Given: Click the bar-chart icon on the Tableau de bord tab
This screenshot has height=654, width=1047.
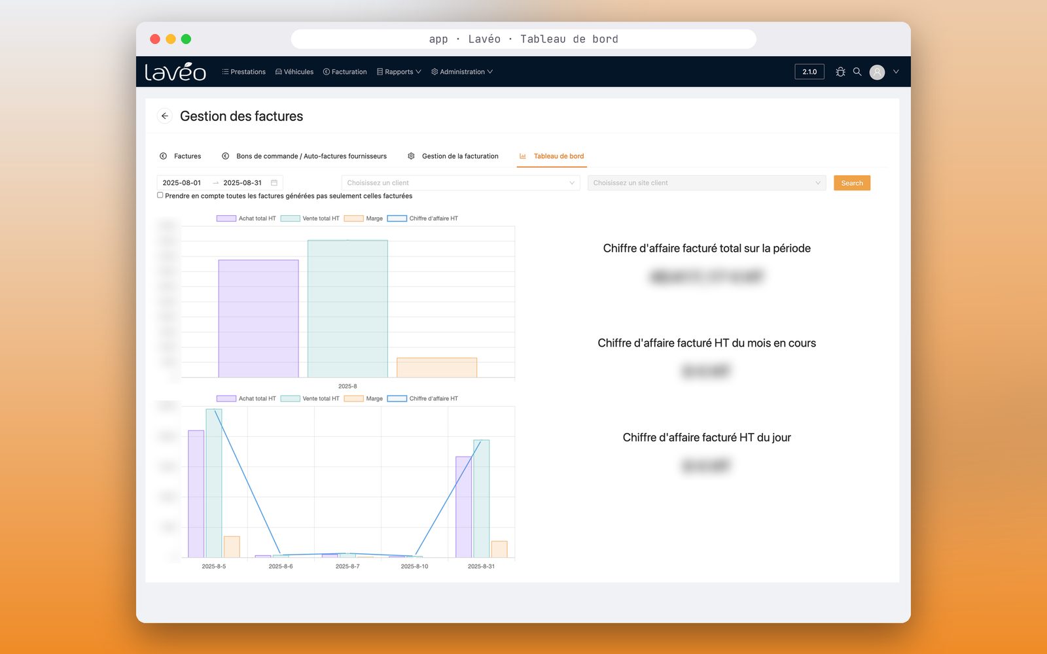Looking at the screenshot, I should coord(523,156).
